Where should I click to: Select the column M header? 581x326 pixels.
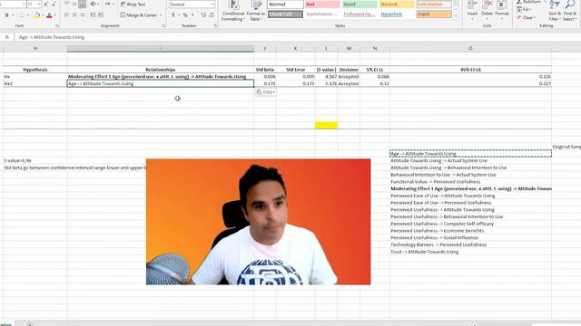point(349,48)
